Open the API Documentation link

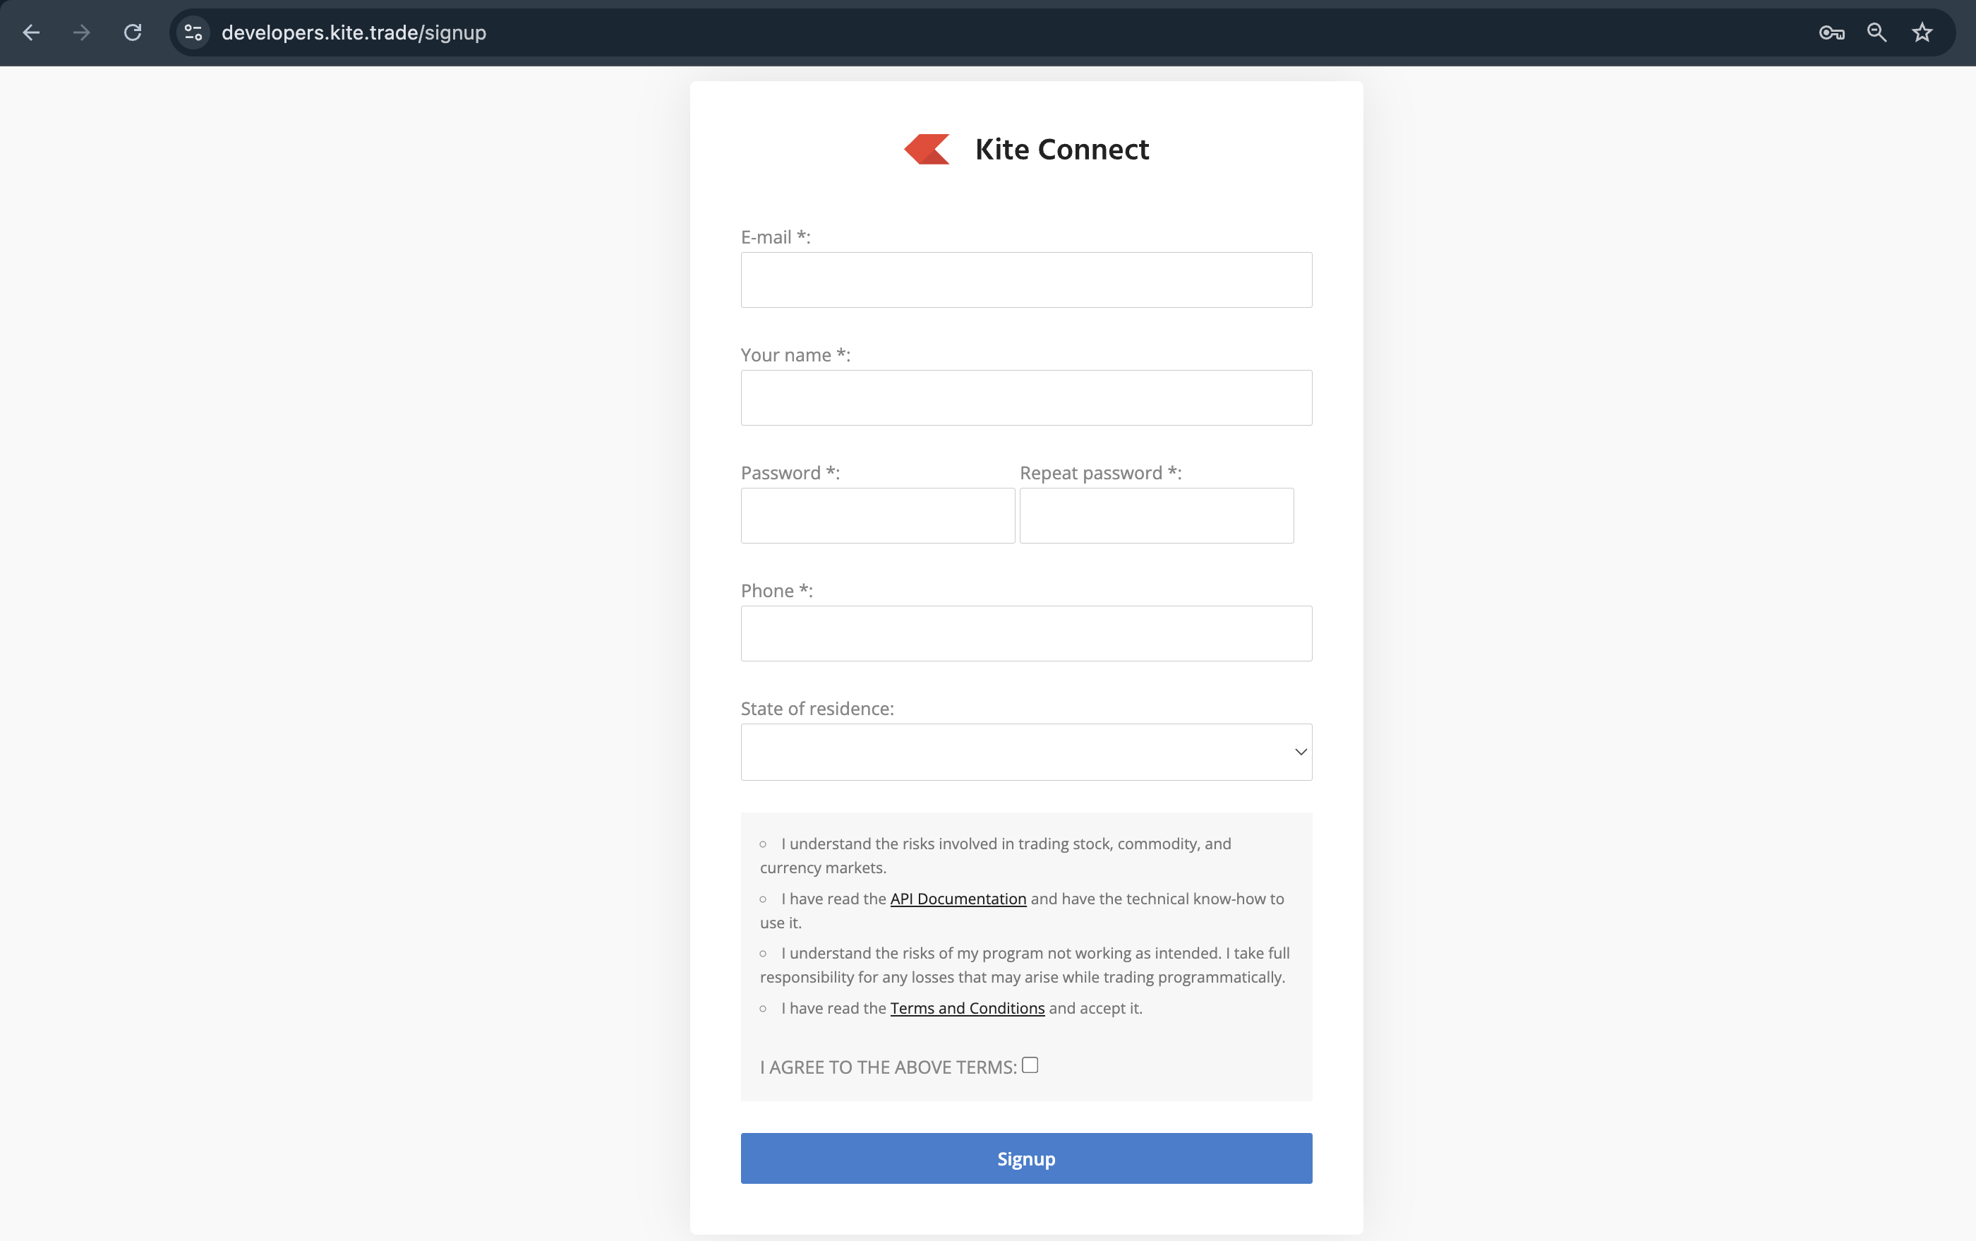pos(958,899)
